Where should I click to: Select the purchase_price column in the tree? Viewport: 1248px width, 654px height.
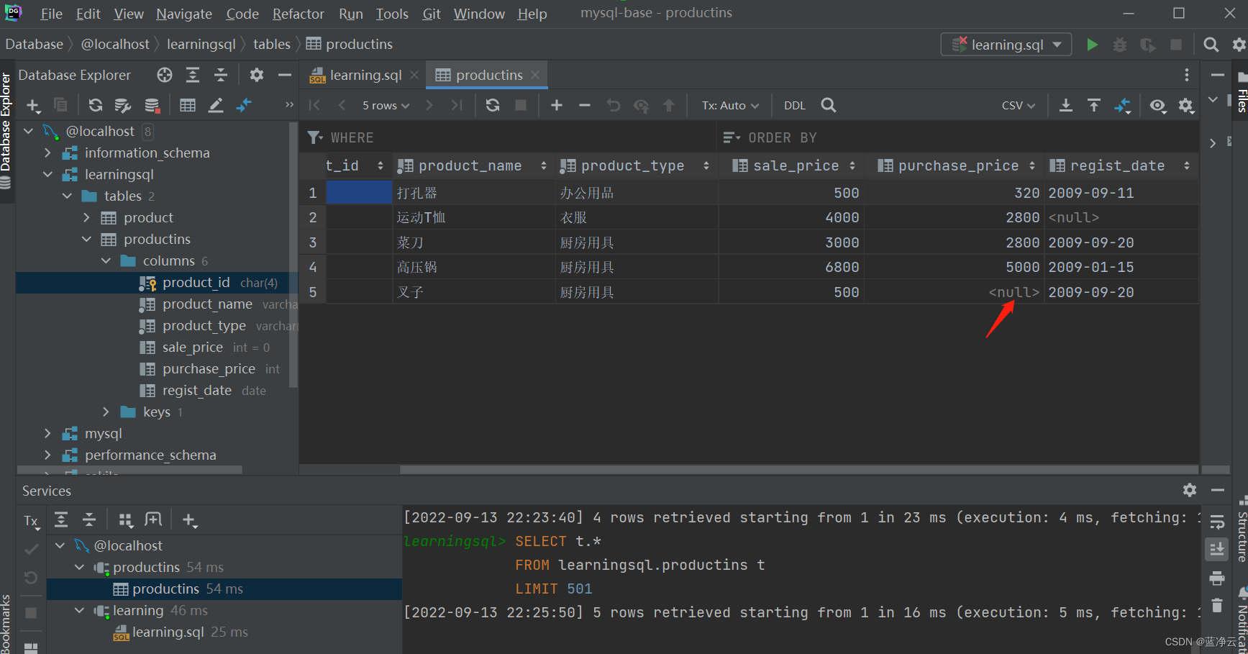pos(209,368)
